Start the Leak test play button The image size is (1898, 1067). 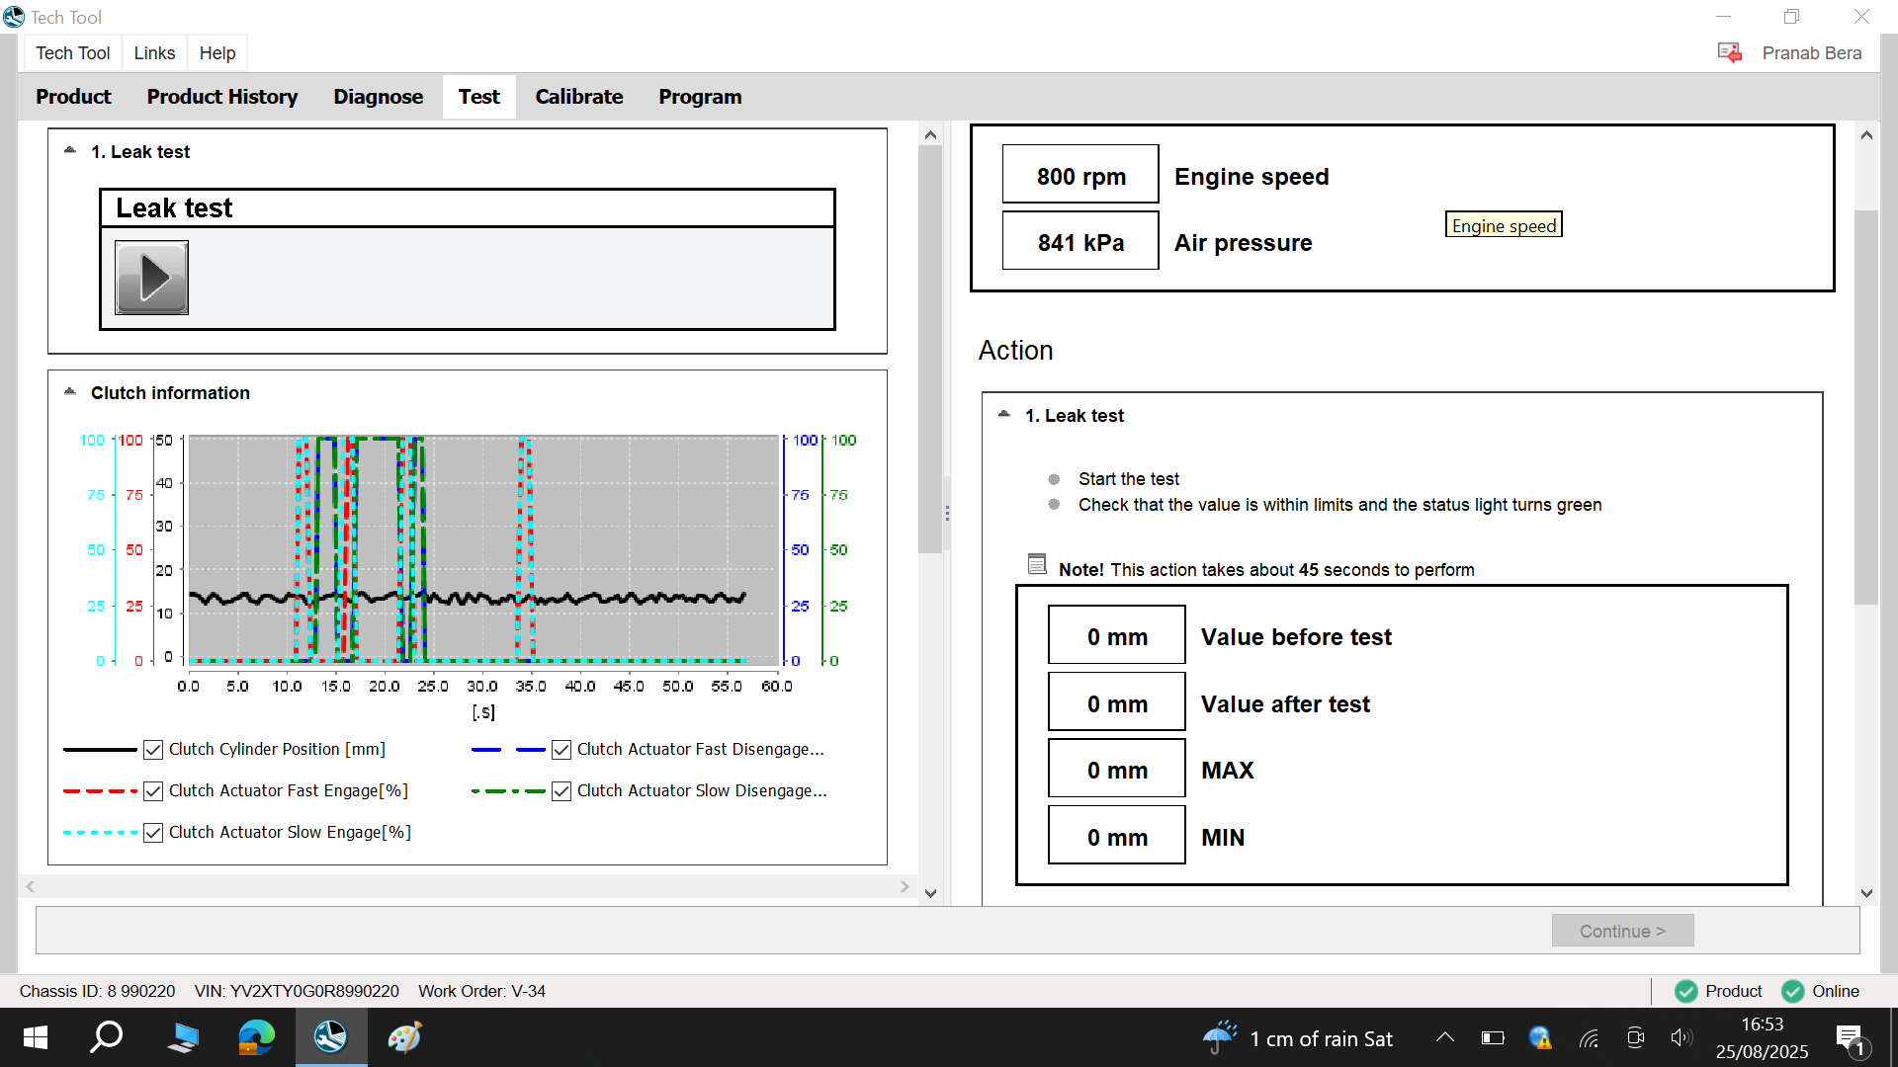click(x=151, y=278)
